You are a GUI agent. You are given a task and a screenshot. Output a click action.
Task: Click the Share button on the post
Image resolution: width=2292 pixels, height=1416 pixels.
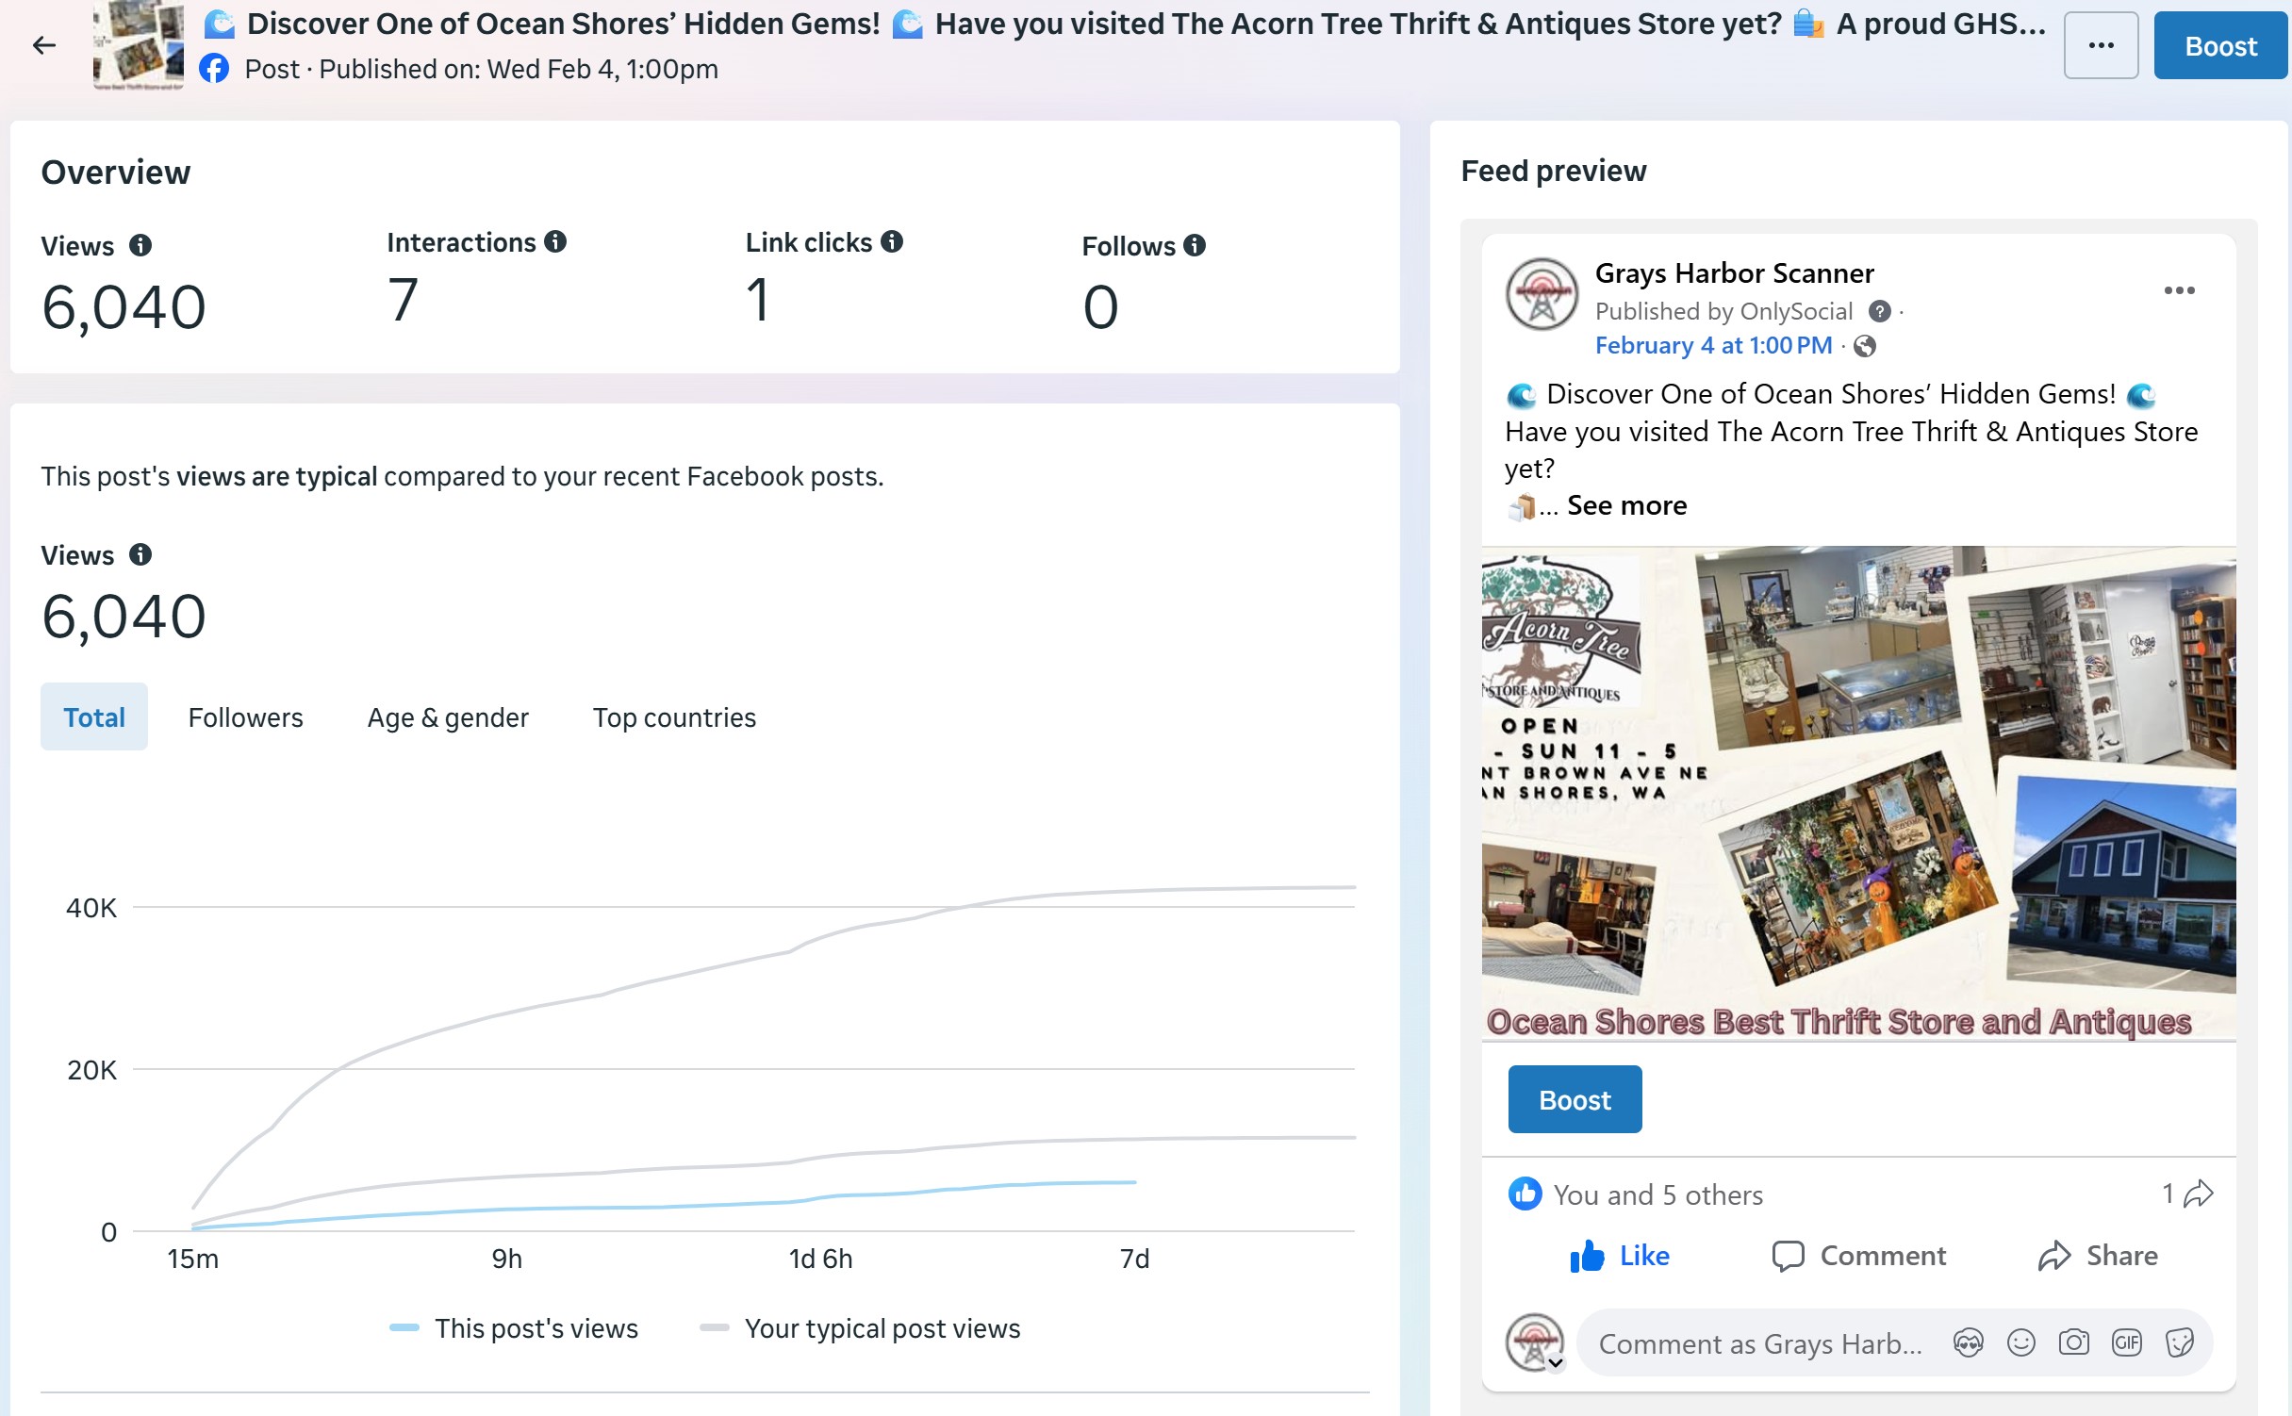pyautogui.click(x=2098, y=1256)
